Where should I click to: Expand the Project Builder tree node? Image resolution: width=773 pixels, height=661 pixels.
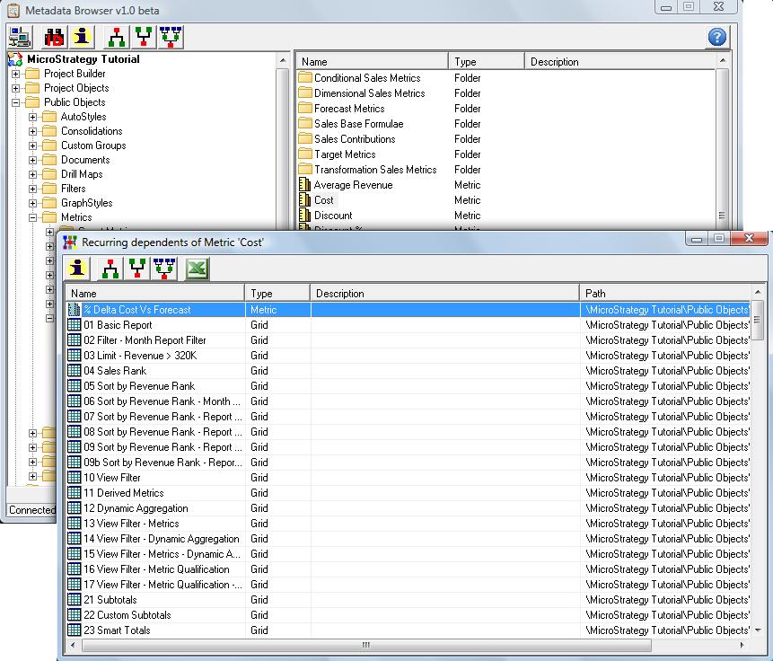tap(16, 74)
